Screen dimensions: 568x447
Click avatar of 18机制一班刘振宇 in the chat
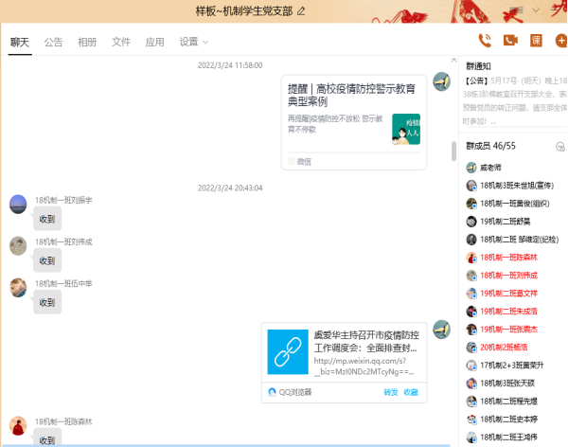click(x=18, y=204)
